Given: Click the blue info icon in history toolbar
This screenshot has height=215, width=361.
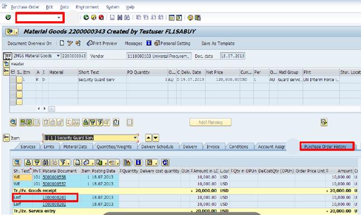Looking at the screenshot, I should pos(138,163).
